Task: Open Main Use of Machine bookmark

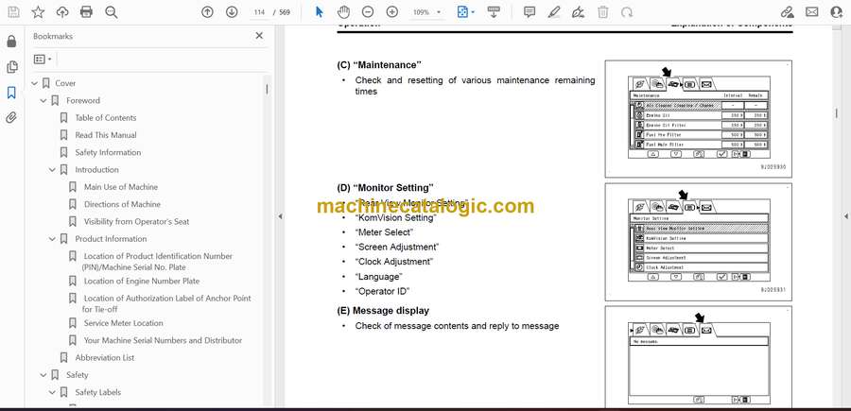Action: pos(121,187)
